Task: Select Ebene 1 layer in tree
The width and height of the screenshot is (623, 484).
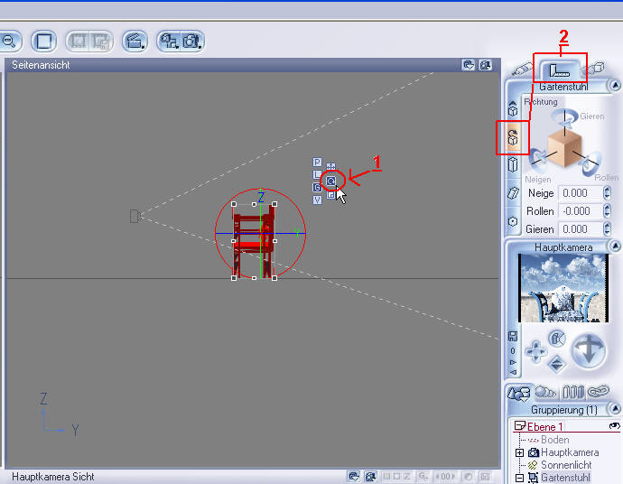Action: click(x=544, y=427)
